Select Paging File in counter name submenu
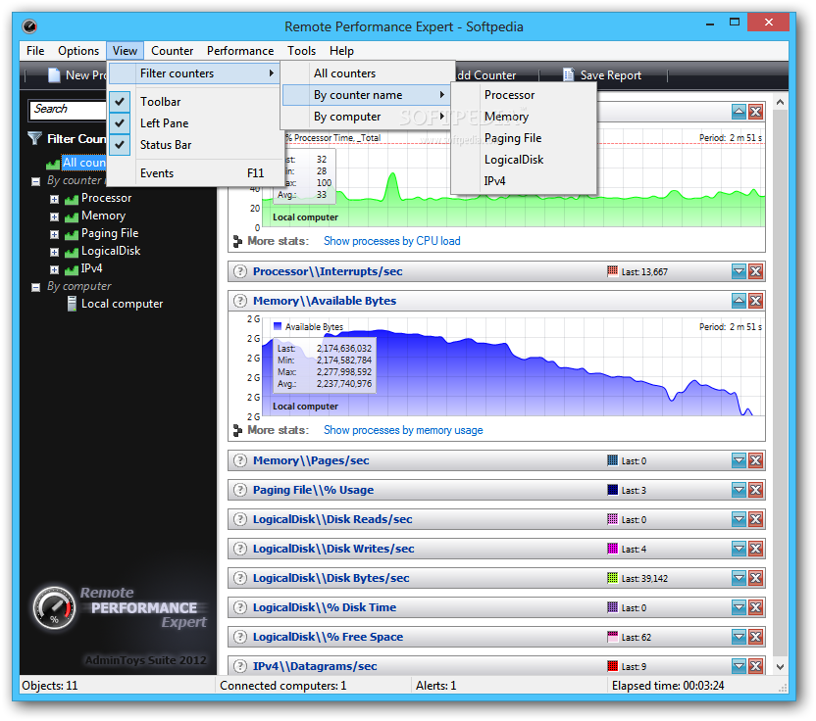The height and width of the screenshot is (721, 816). 523,138
